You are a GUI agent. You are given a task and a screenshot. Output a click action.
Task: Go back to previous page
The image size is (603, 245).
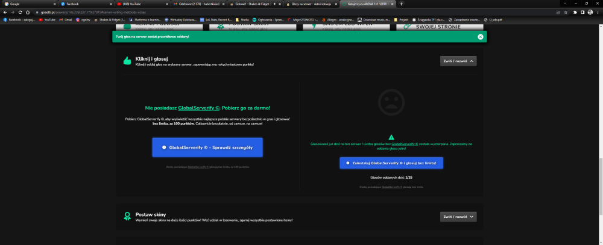(5, 12)
